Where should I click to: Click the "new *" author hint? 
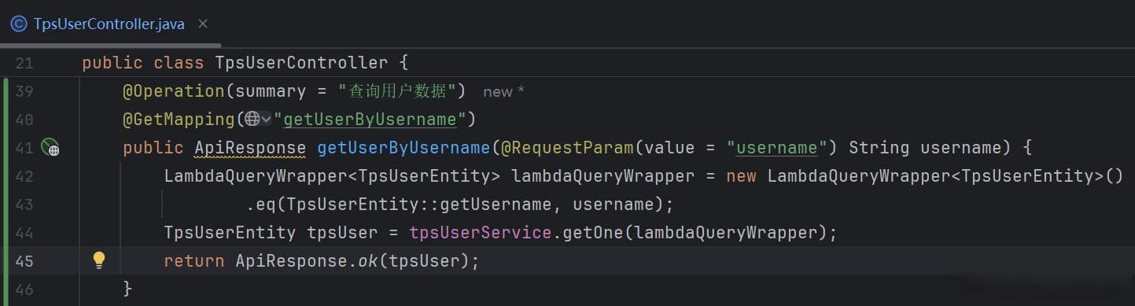point(503,92)
